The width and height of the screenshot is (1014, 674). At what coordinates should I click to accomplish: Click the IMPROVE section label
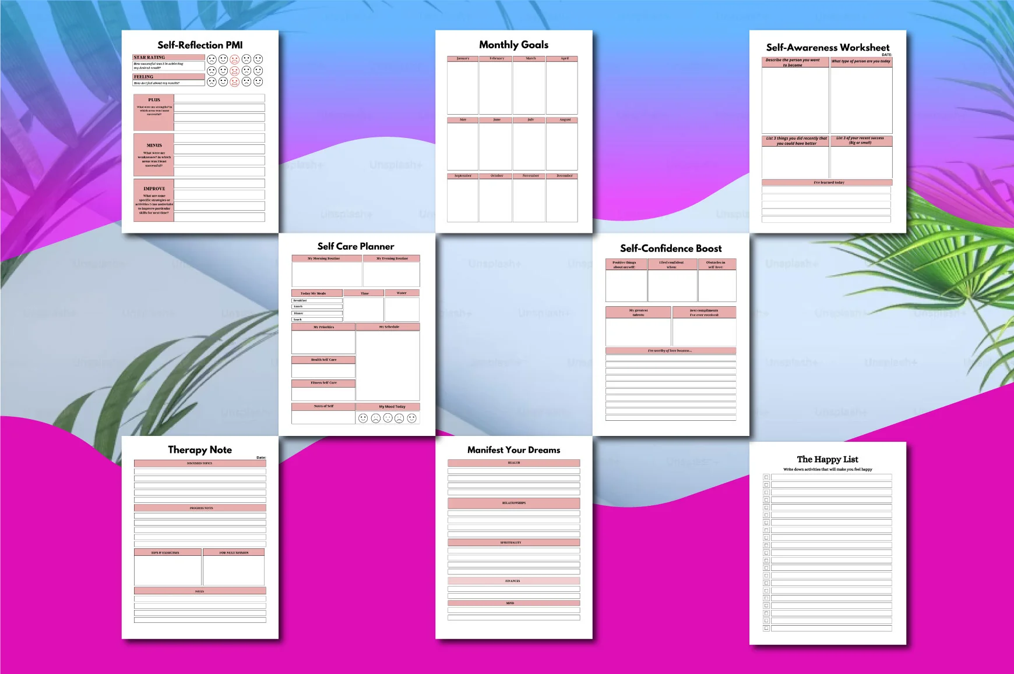pos(154,189)
